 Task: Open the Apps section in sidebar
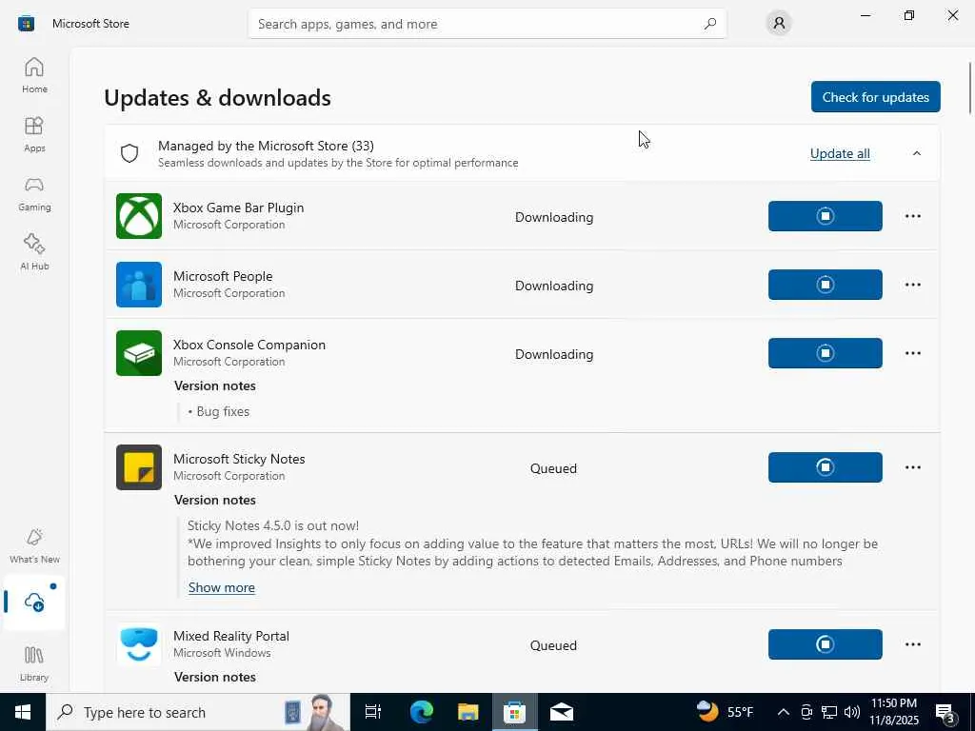[34, 134]
